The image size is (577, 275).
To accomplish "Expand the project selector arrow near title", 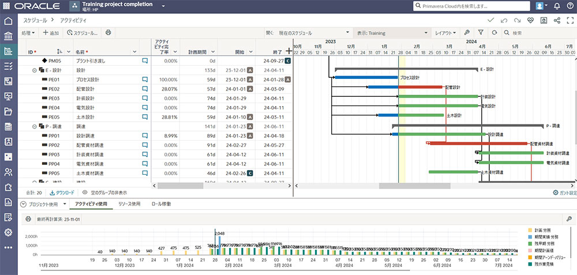I will pyautogui.click(x=163, y=6).
